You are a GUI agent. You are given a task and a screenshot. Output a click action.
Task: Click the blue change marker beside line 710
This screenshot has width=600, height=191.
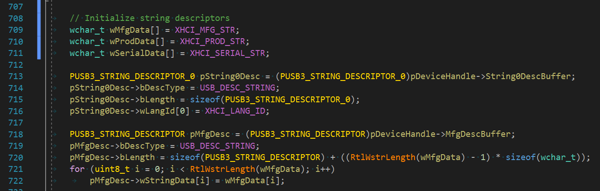click(39, 41)
